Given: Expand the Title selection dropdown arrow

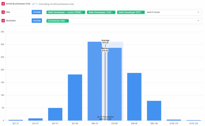Looking at the screenshot, I should (198, 12).
